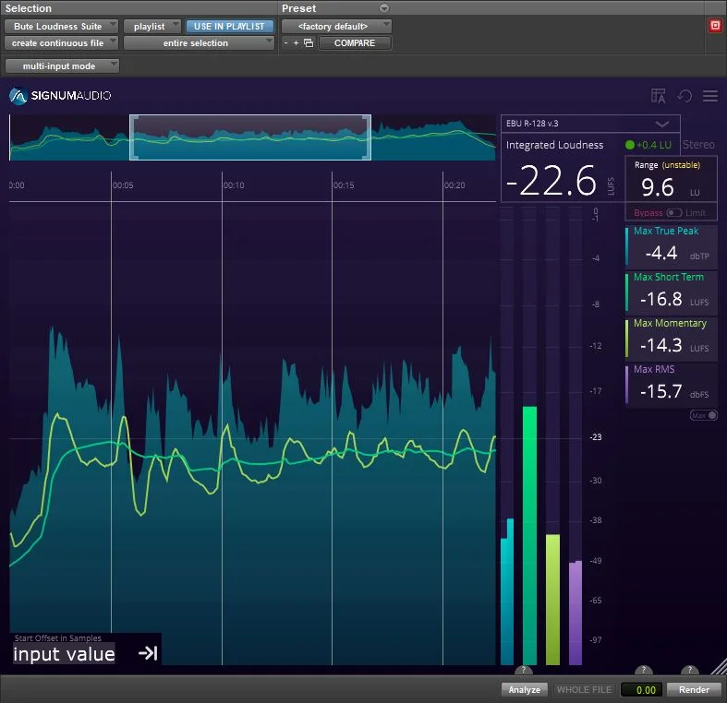Click the Analyze button
This screenshot has width=727, height=703.
(525, 689)
